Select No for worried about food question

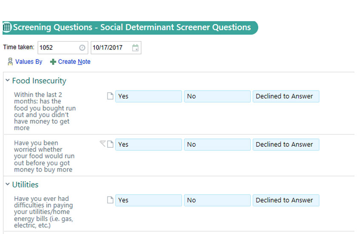click(x=217, y=144)
